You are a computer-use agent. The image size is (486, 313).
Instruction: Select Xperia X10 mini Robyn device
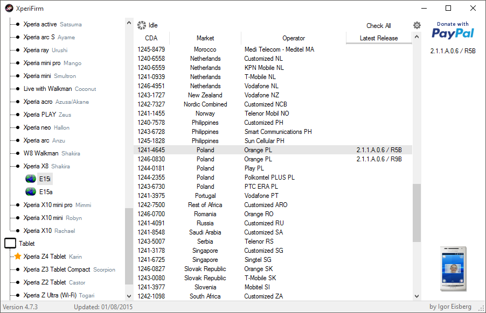click(x=53, y=218)
